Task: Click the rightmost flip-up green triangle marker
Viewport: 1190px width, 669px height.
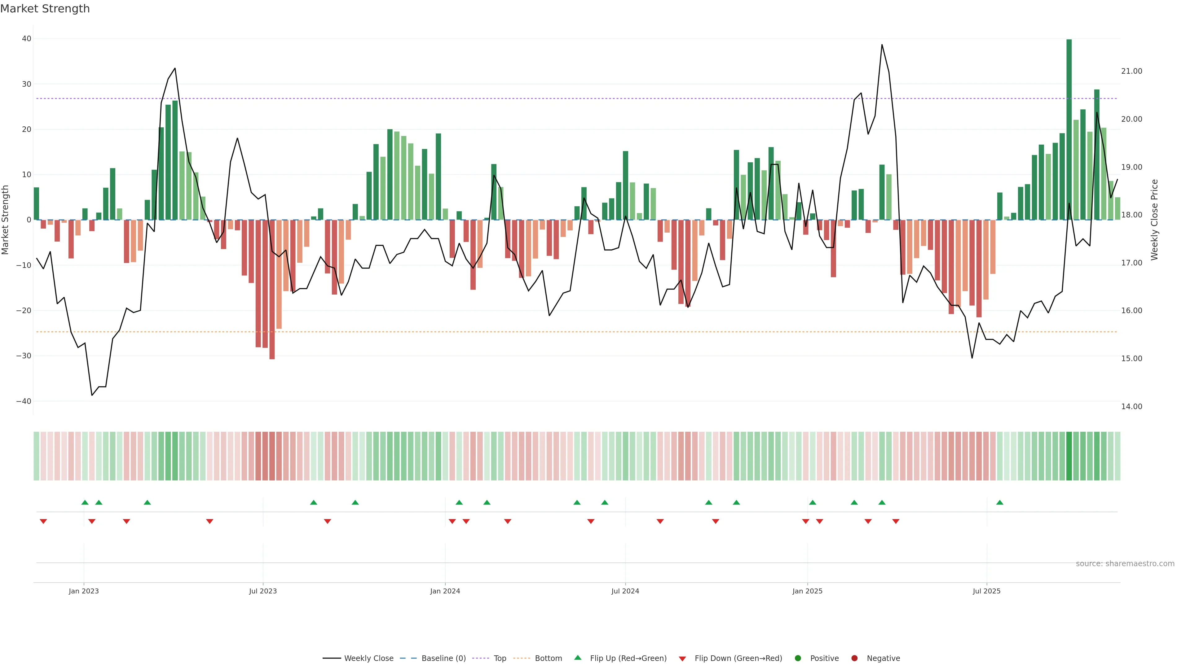Action: pyautogui.click(x=1000, y=502)
